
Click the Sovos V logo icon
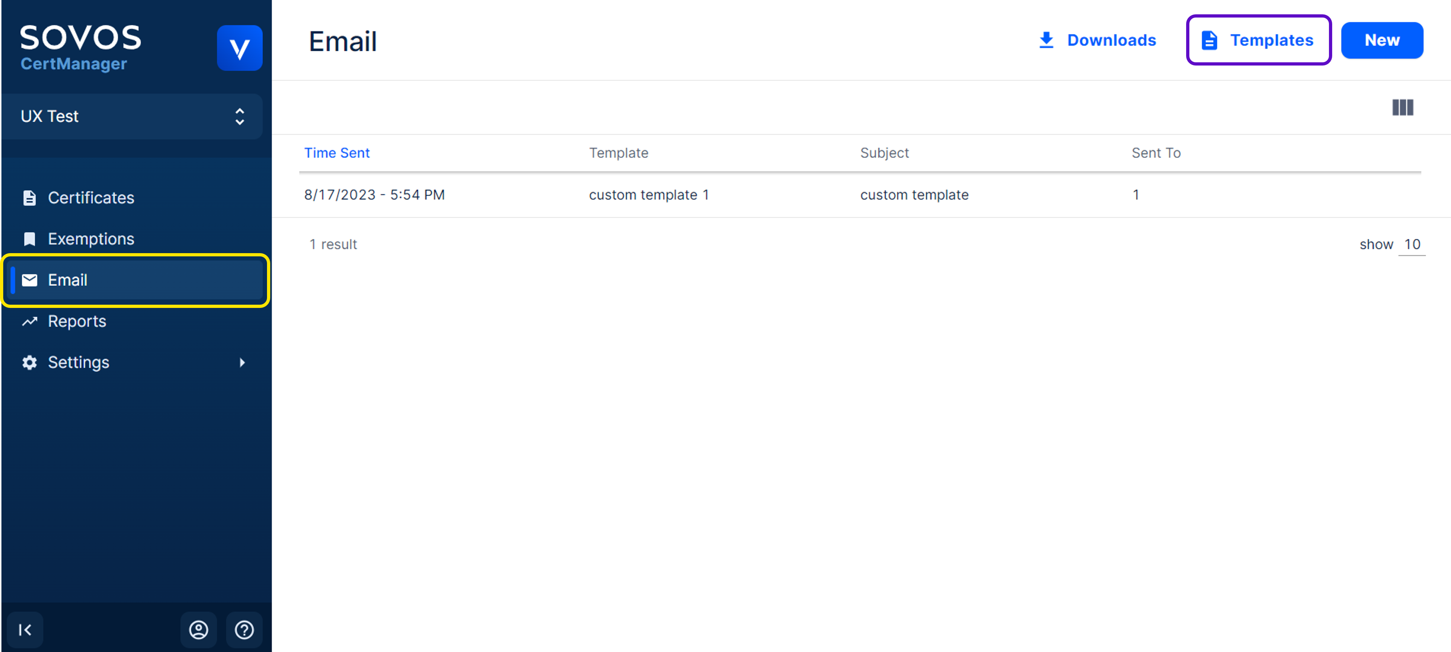[239, 48]
